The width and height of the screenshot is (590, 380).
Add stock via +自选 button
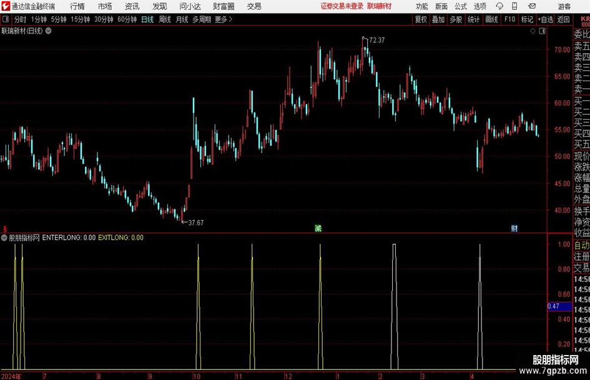pyautogui.click(x=546, y=19)
